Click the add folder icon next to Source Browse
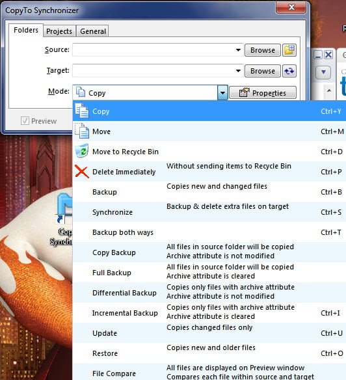 (289, 50)
